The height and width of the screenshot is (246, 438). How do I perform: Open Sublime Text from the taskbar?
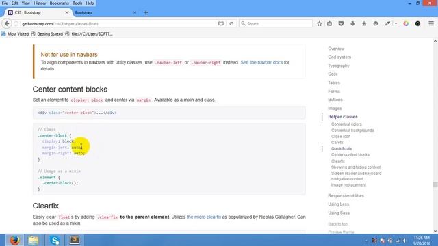tap(75, 240)
